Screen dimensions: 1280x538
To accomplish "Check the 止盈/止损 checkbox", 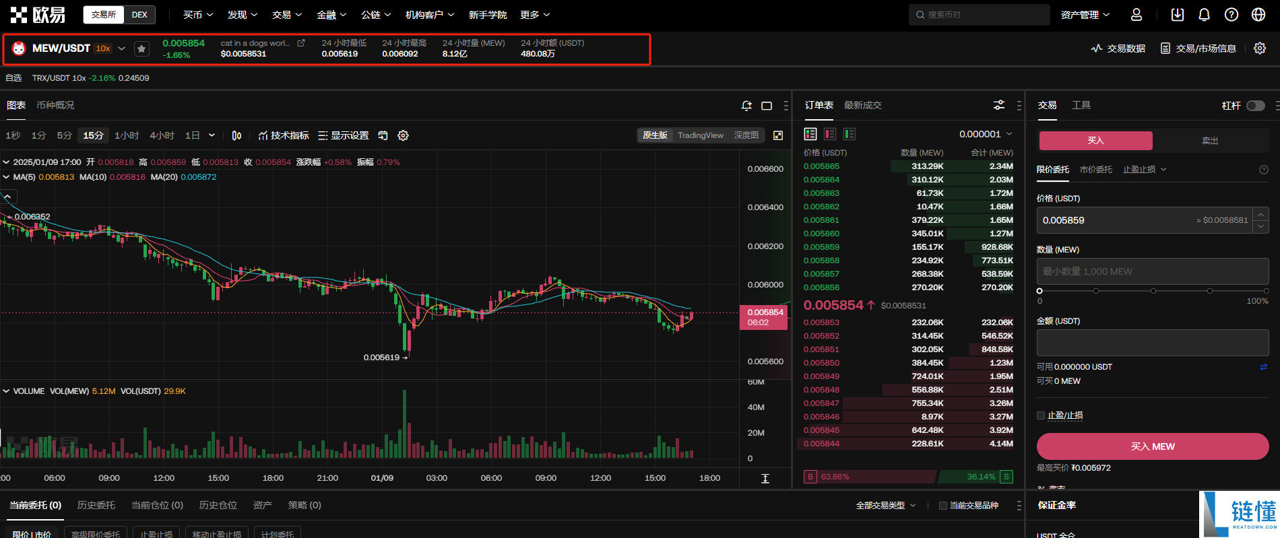I will tap(1041, 415).
